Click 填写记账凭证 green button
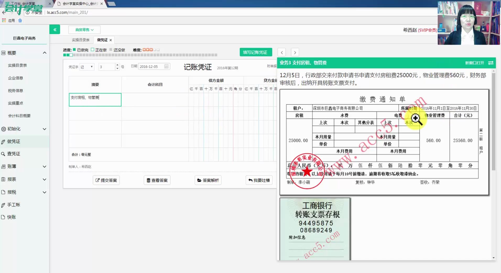 (256, 52)
